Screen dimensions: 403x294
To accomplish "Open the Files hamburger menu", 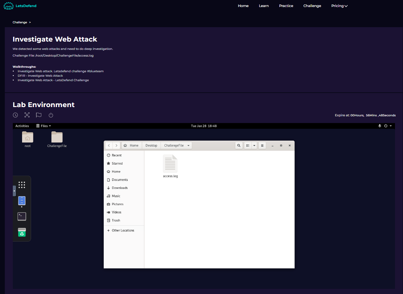I will 262,145.
